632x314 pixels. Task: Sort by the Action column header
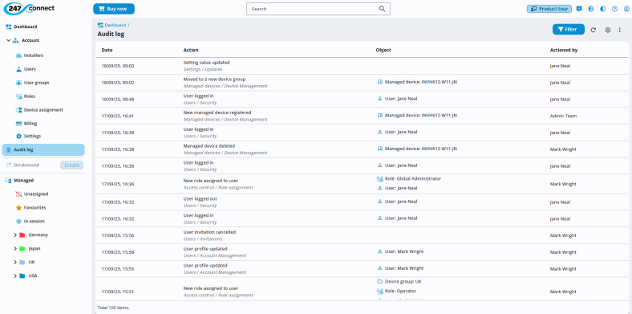click(191, 50)
